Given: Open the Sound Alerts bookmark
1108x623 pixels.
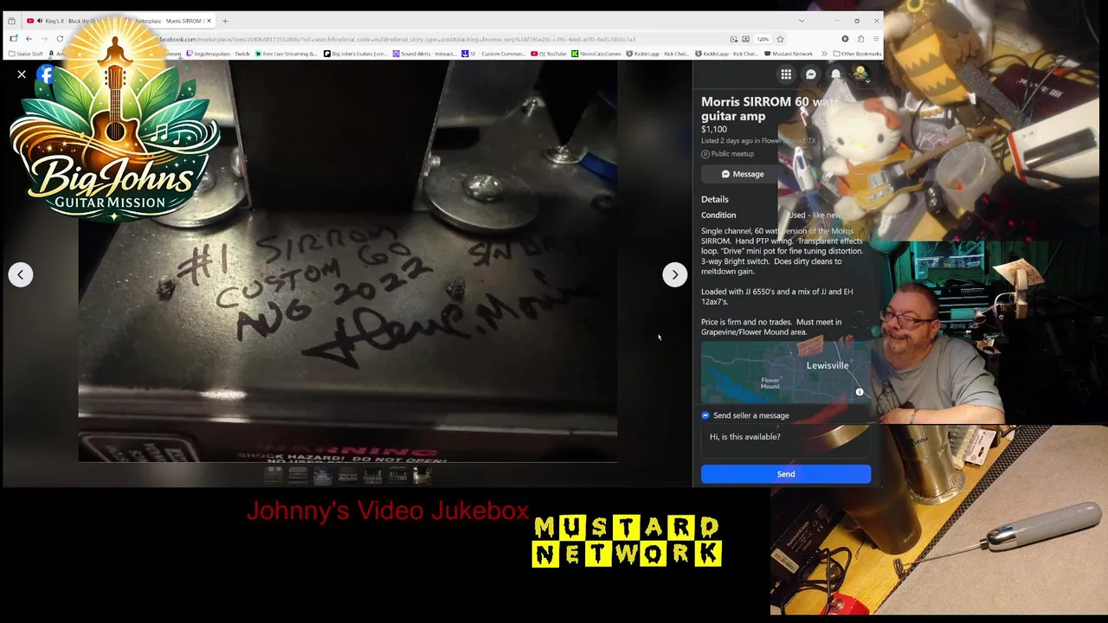Looking at the screenshot, I should click(424, 54).
